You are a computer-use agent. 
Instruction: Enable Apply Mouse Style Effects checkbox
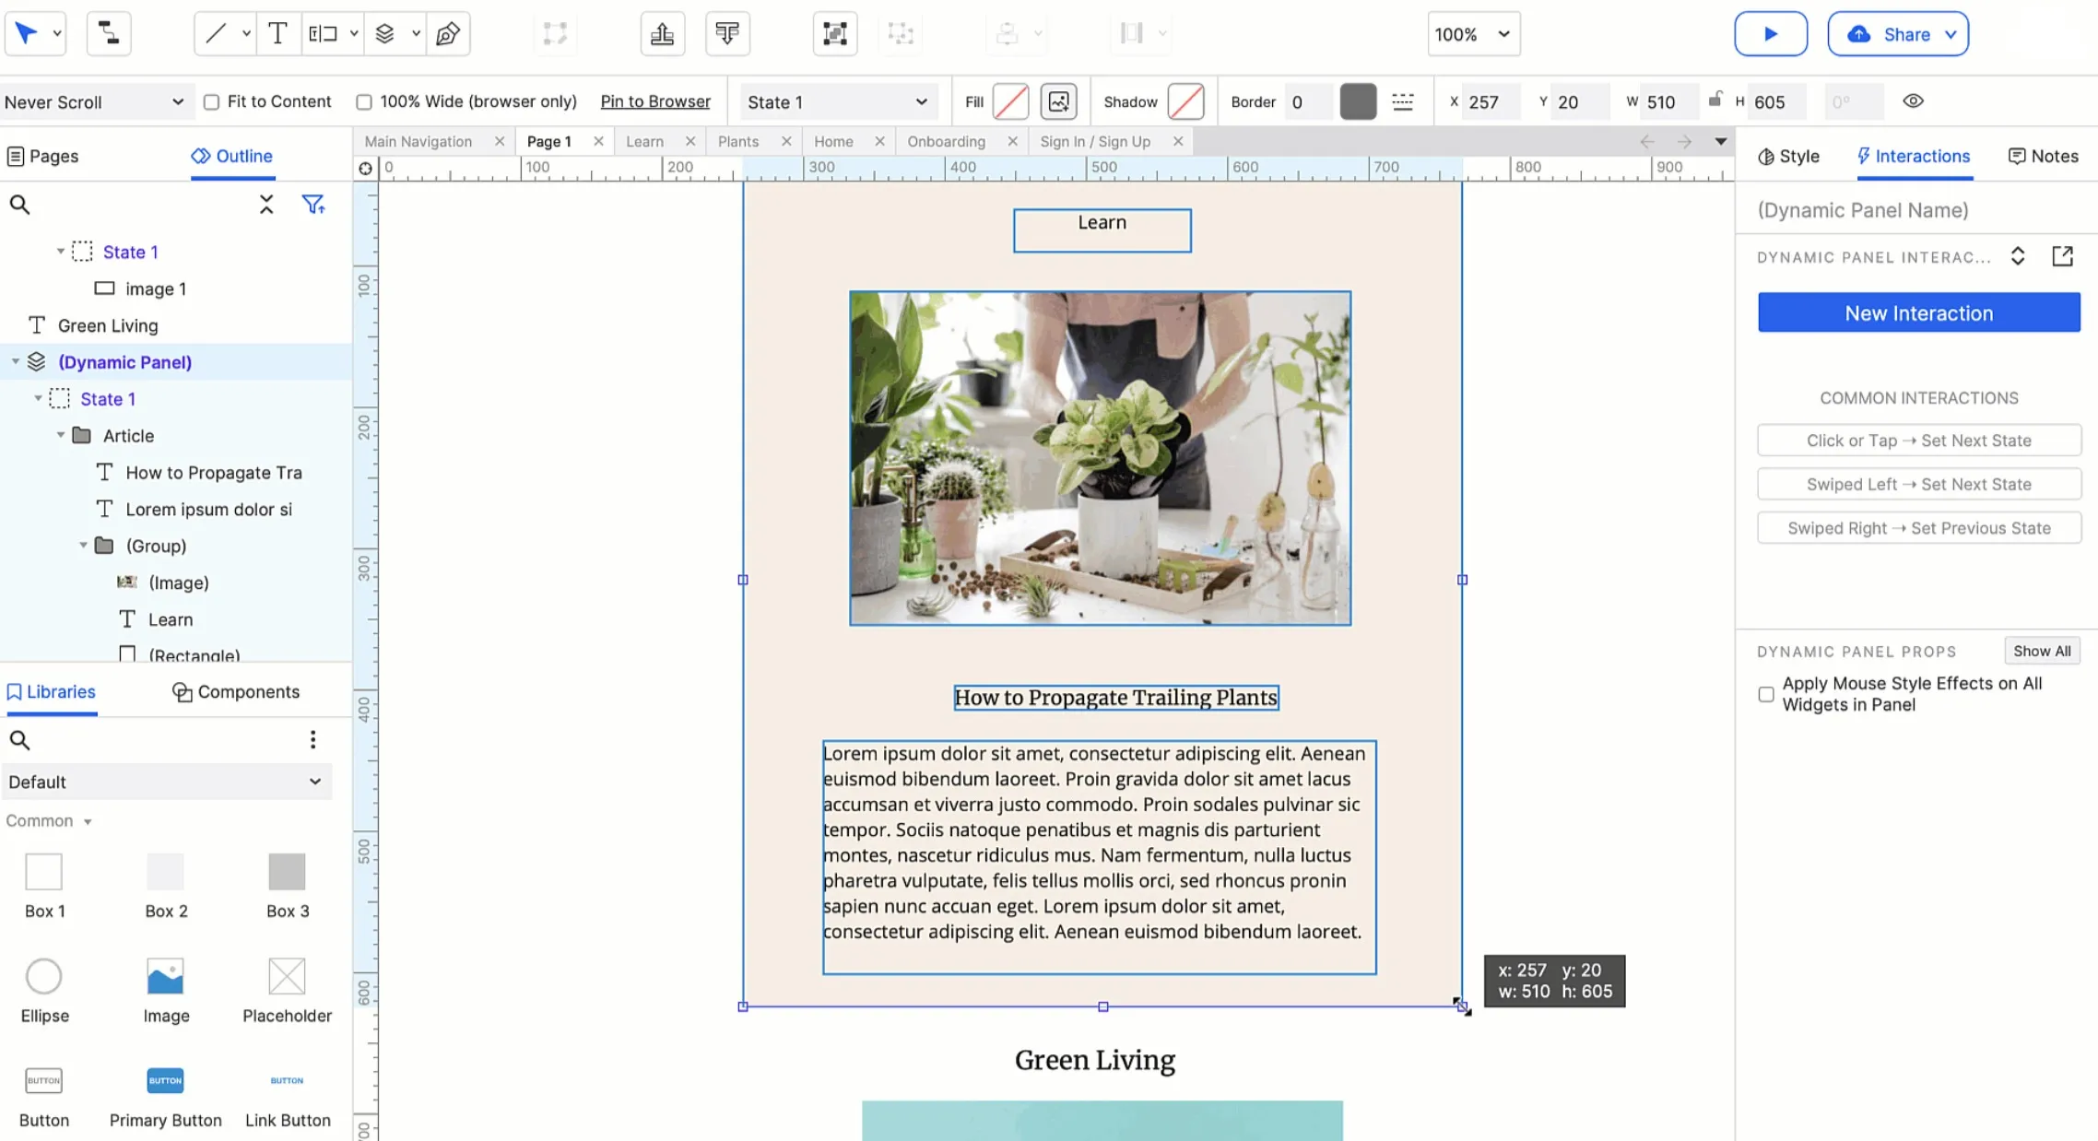pyautogui.click(x=1765, y=694)
